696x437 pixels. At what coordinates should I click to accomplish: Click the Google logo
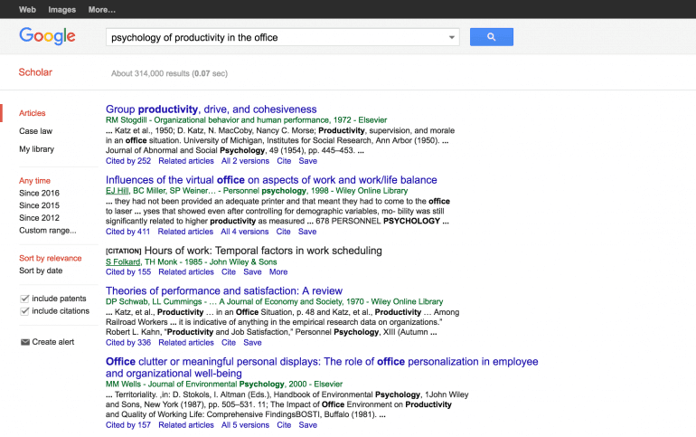(47, 36)
